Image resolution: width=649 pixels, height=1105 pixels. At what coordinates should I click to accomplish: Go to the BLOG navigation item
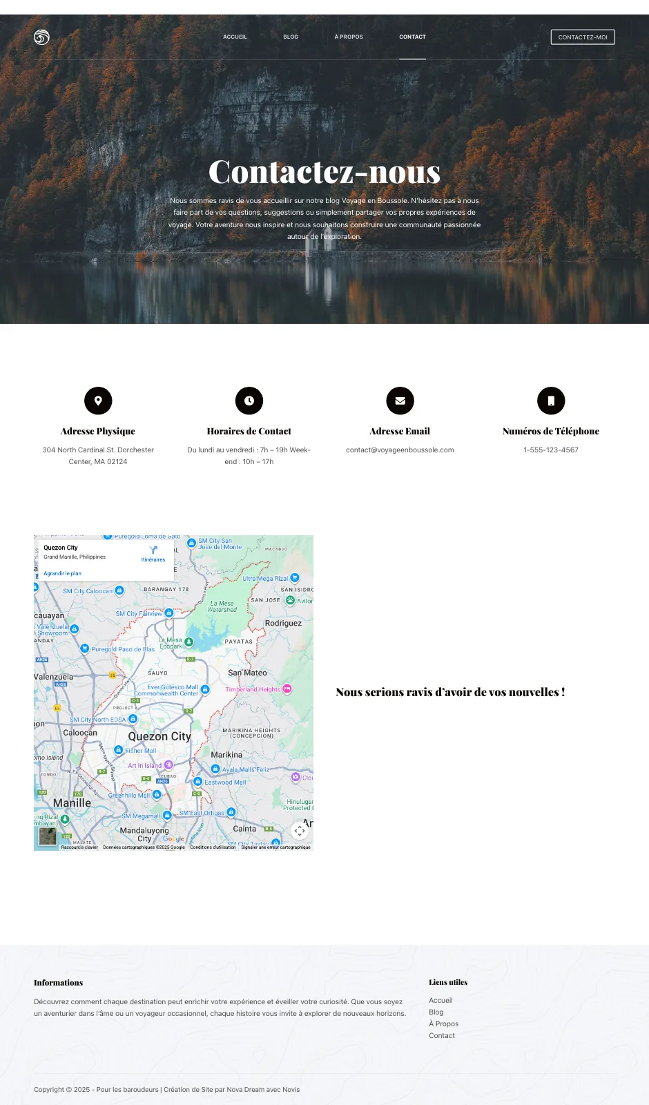click(x=291, y=37)
